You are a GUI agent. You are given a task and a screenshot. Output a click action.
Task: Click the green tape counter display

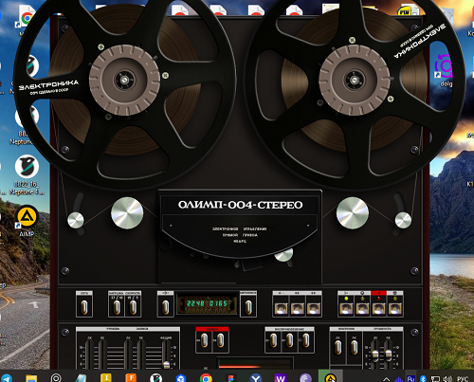[x=207, y=303]
